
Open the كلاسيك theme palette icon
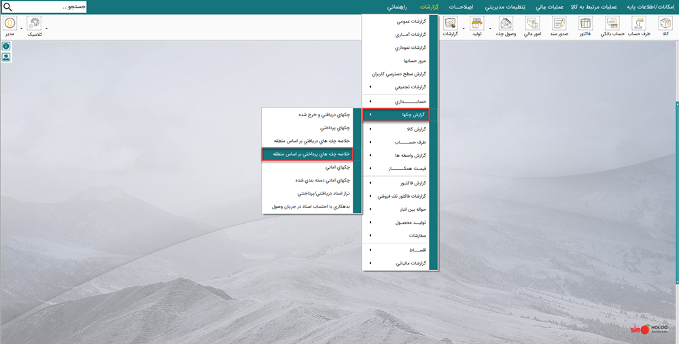34,23
